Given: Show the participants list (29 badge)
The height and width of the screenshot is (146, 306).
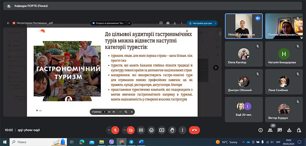Looking at the screenshot, I should [270, 130].
